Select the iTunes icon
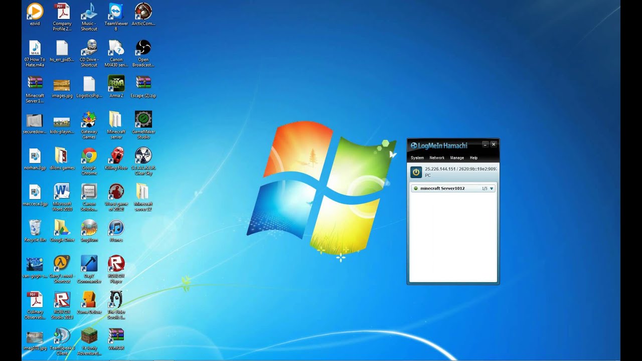 [116, 228]
